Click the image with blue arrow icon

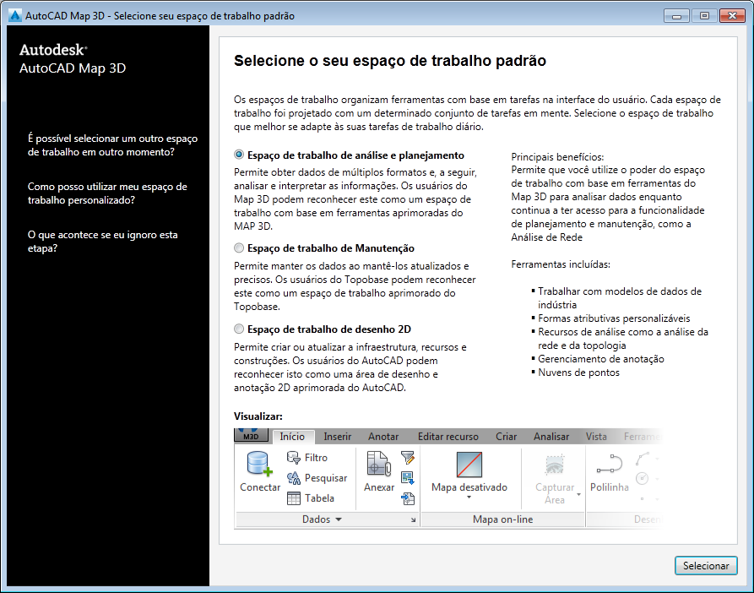[407, 478]
